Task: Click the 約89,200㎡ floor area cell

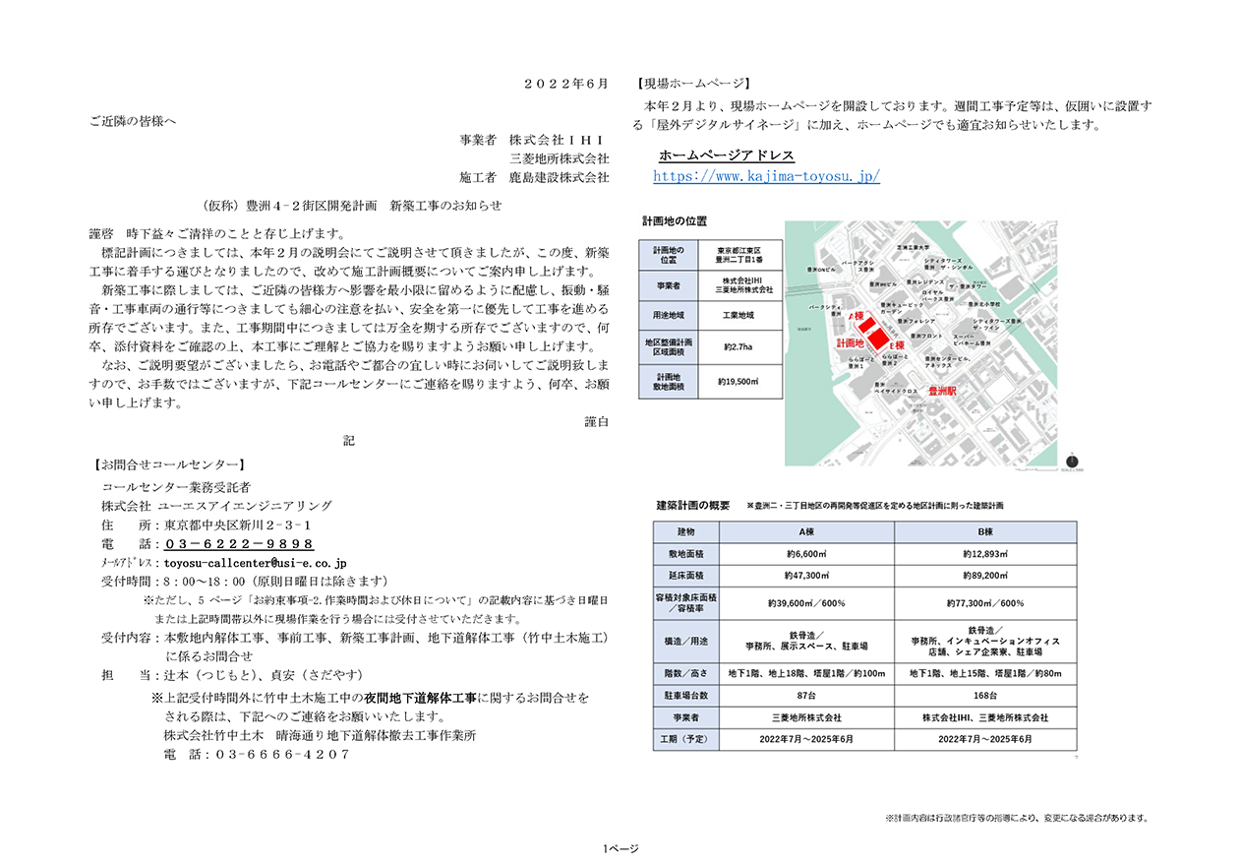Action: [984, 577]
